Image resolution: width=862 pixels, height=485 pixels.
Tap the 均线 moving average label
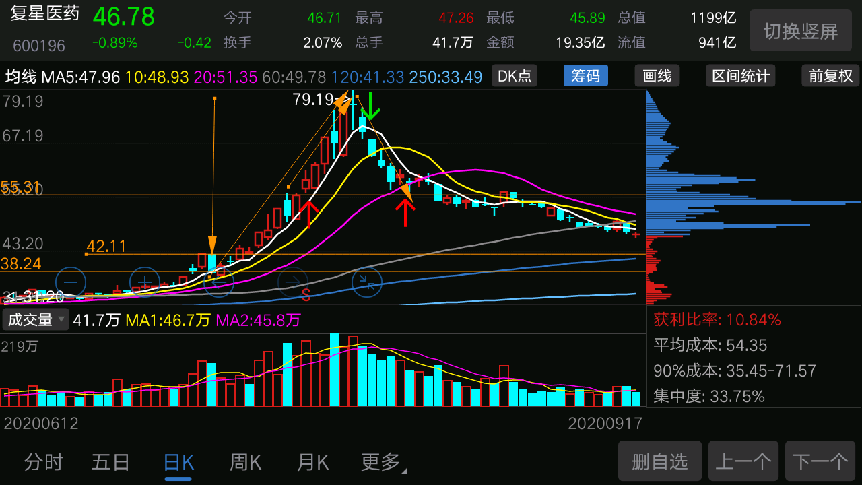click(22, 77)
